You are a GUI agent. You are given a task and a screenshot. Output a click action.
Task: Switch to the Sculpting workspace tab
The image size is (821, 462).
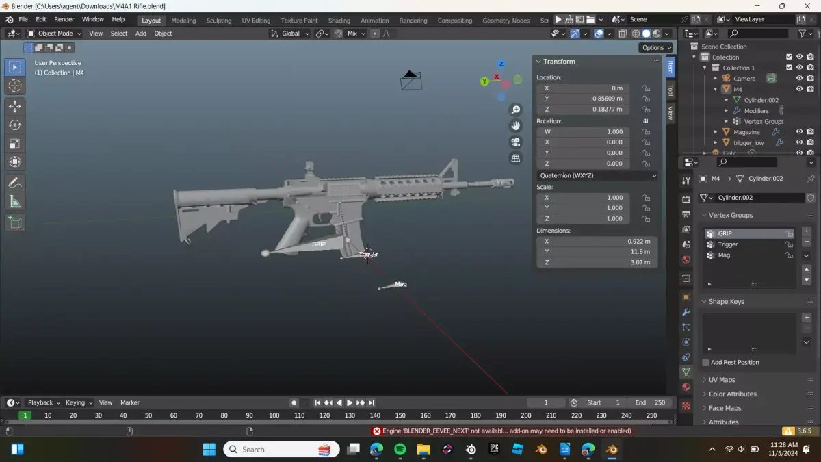coord(218,20)
